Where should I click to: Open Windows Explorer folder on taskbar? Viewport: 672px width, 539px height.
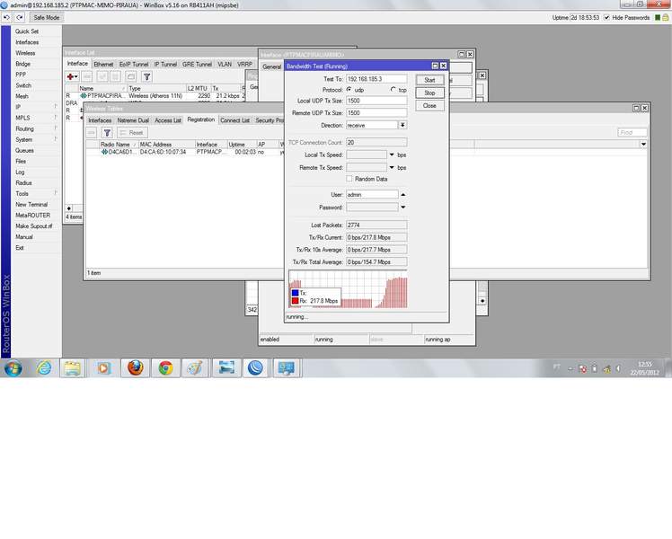pyautogui.click(x=73, y=368)
